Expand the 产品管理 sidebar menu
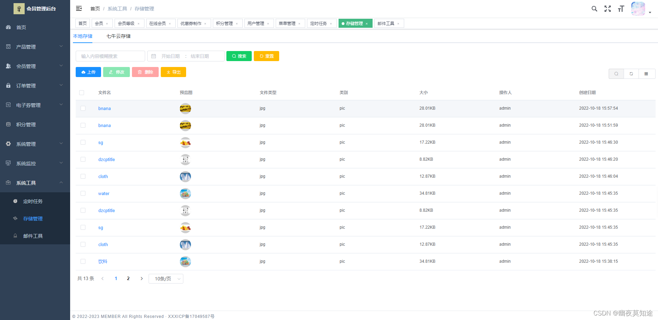 (35, 47)
